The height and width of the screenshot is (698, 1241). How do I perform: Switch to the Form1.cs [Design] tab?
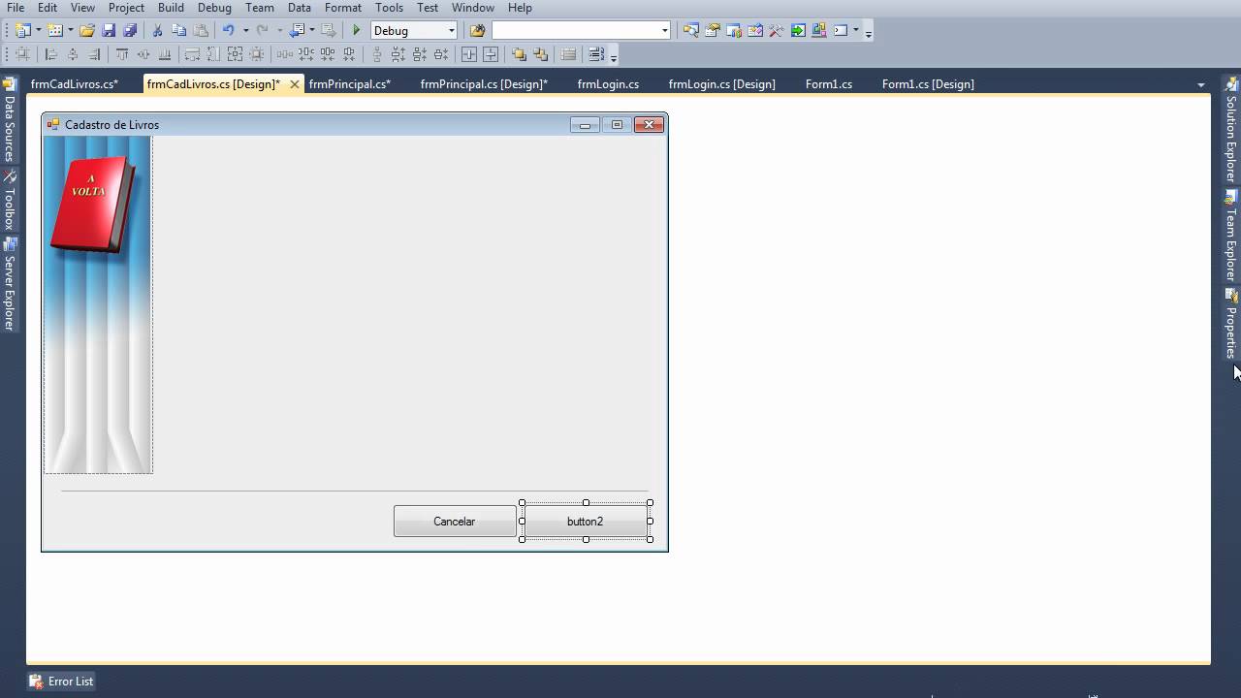pos(928,84)
